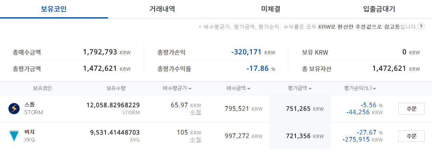Switch to the 보유코인 tab
The image size is (432, 158).
click(54, 9)
